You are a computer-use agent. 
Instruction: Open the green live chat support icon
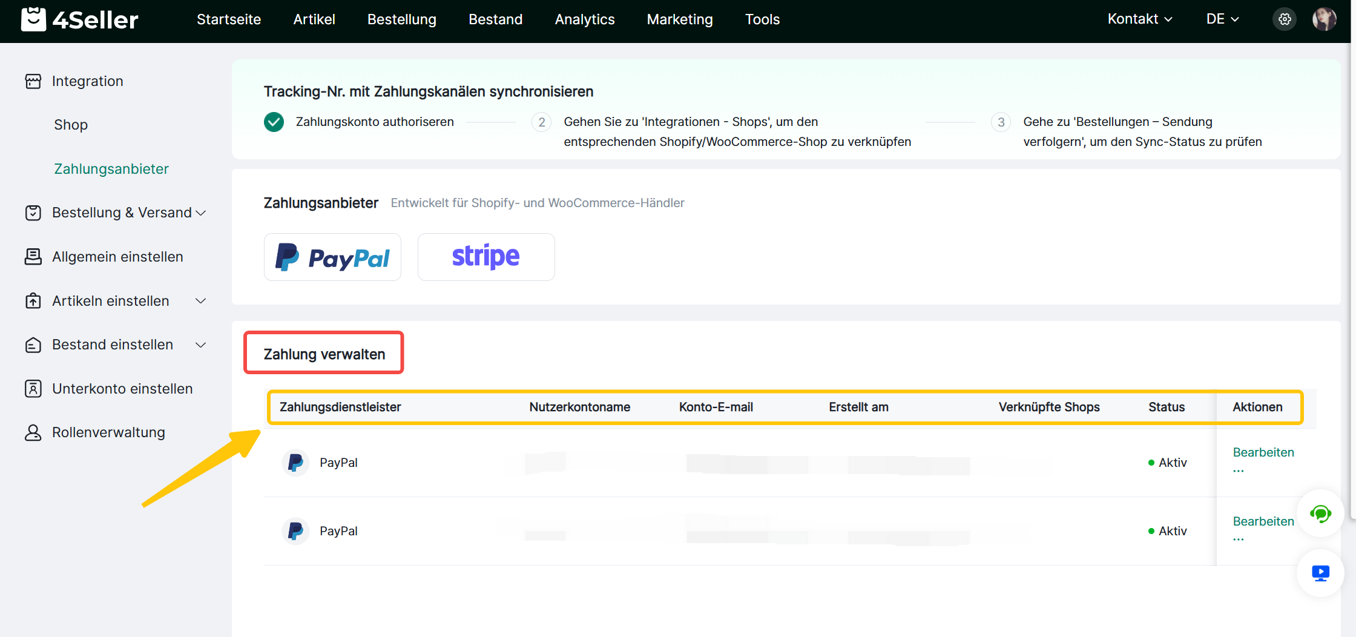[1320, 513]
